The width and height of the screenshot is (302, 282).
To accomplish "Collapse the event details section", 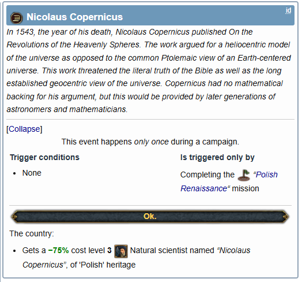I will pyautogui.click(x=24, y=129).
